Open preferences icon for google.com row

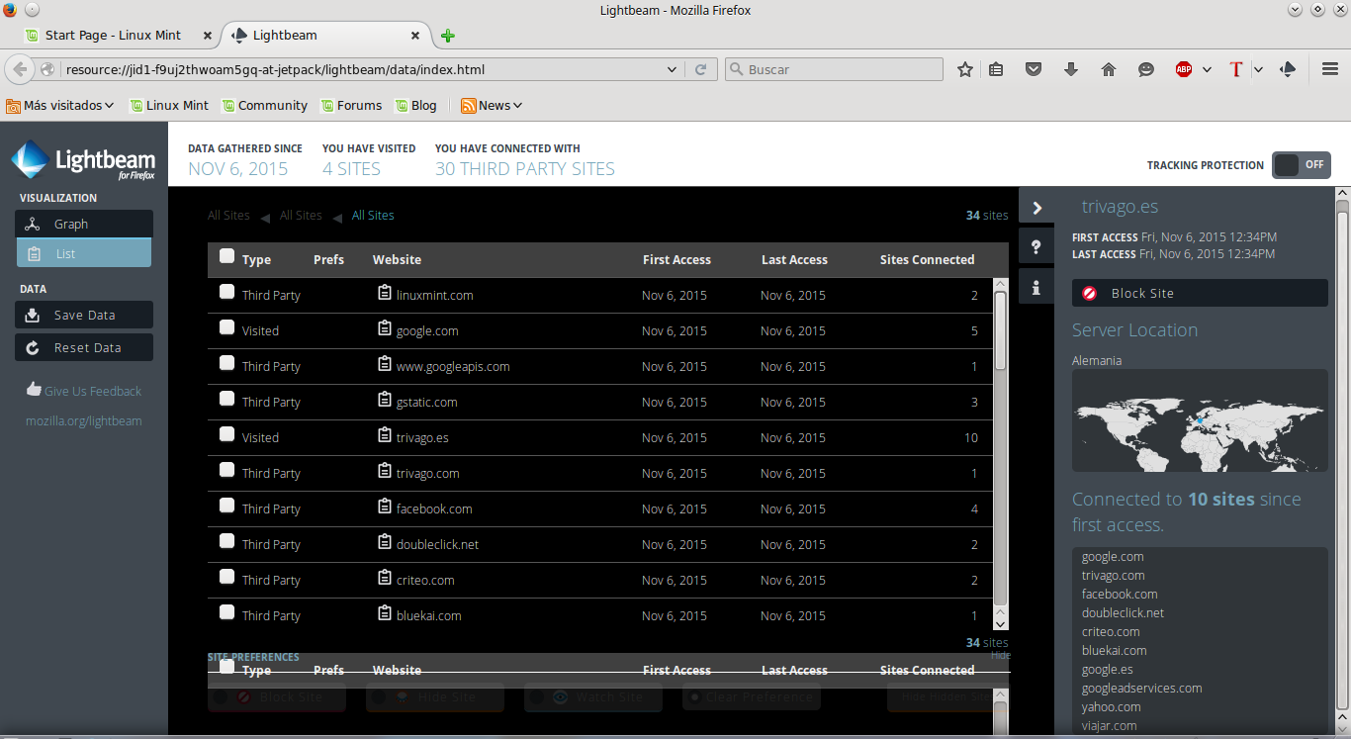tap(385, 329)
